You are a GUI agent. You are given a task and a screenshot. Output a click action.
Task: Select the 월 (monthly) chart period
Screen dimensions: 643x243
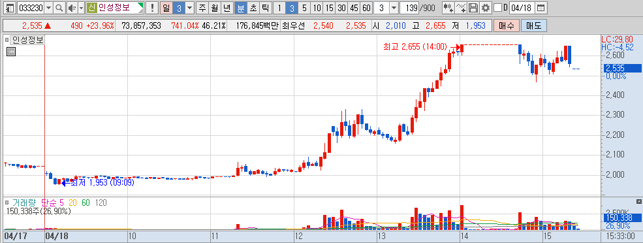214,7
